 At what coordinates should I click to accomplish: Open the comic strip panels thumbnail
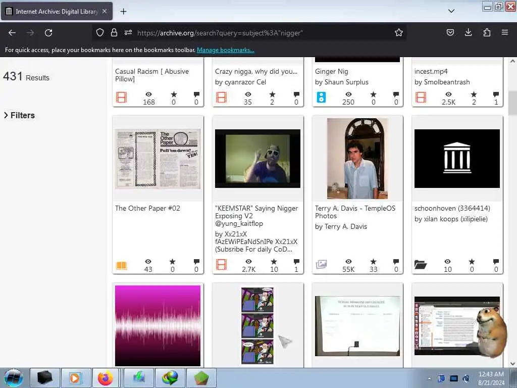(x=257, y=326)
